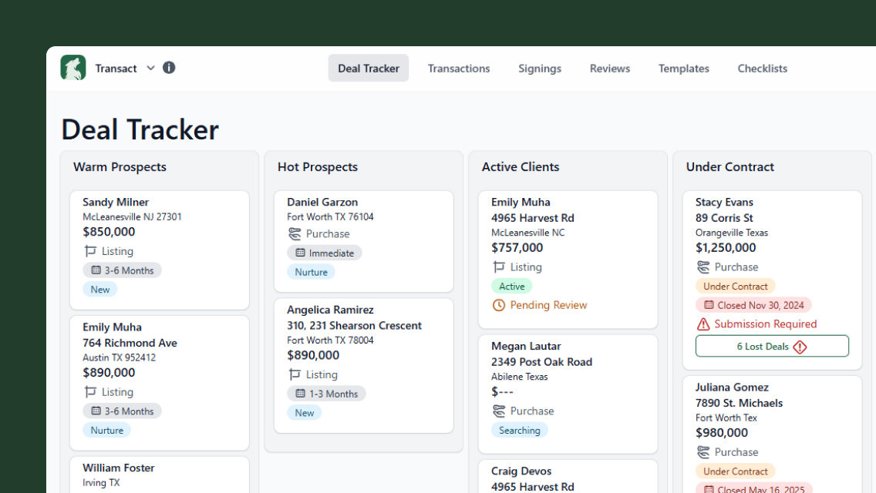Switch to the Transactions tab

(459, 68)
